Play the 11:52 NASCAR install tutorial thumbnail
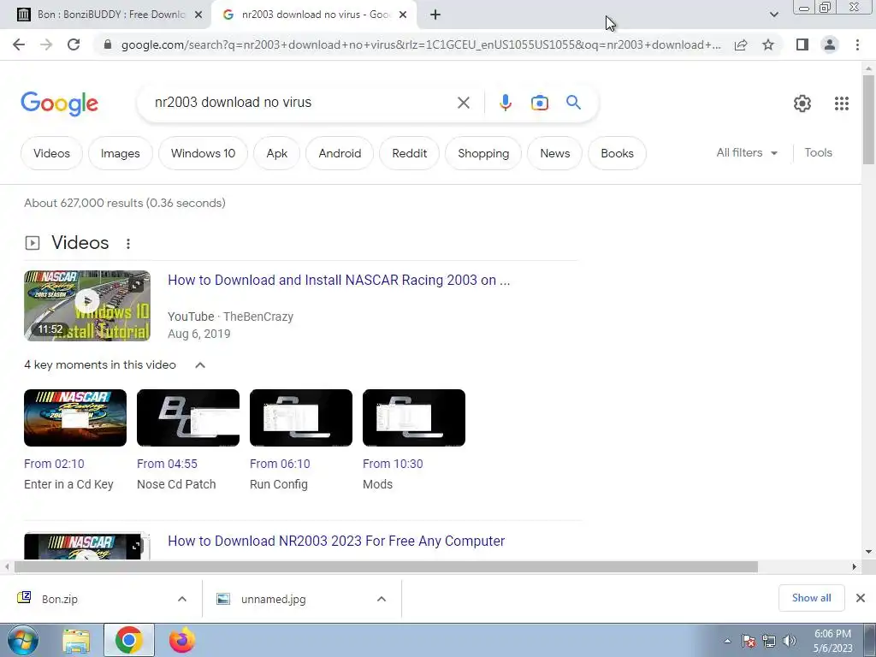 pyautogui.click(x=87, y=305)
